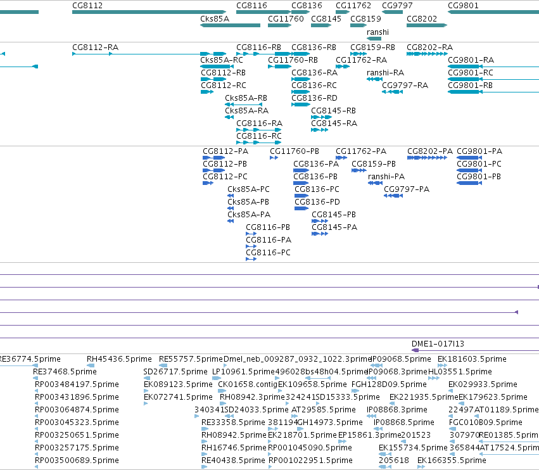Click the Cks85A gene label
Viewport: 539px width, 470px height.
click(x=215, y=18)
